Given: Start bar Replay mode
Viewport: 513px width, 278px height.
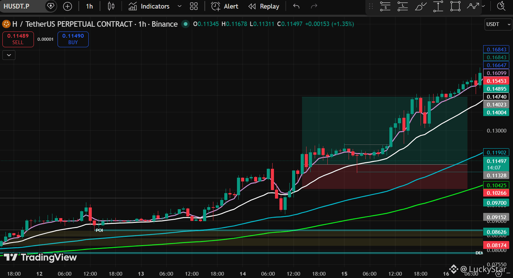Looking at the screenshot, I should coord(264,6).
